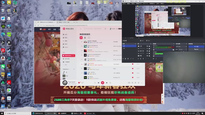Open the Steam desktop shortcut

(9, 51)
